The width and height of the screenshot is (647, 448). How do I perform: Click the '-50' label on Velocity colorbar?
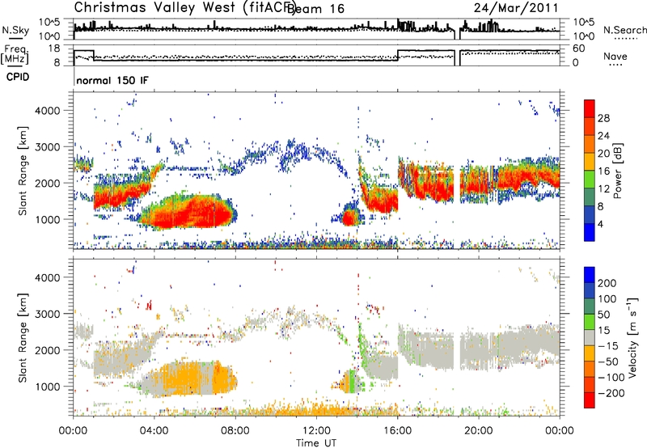[608, 362]
